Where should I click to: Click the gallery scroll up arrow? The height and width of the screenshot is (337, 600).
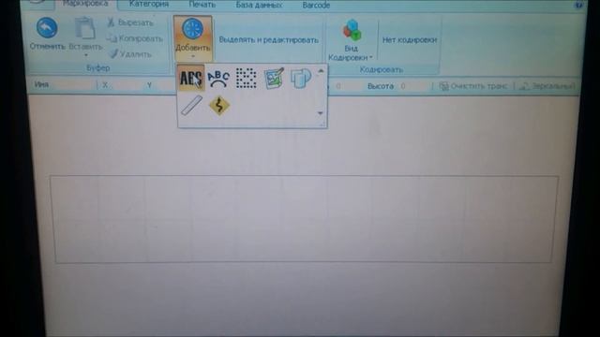[x=321, y=71]
